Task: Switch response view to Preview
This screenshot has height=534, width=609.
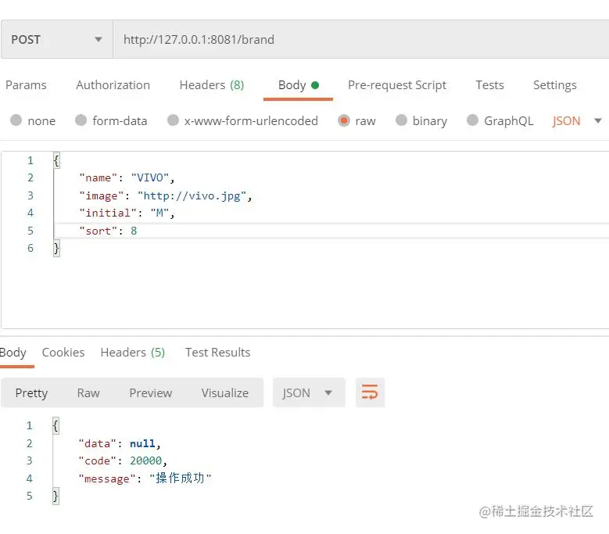Action: pos(150,392)
